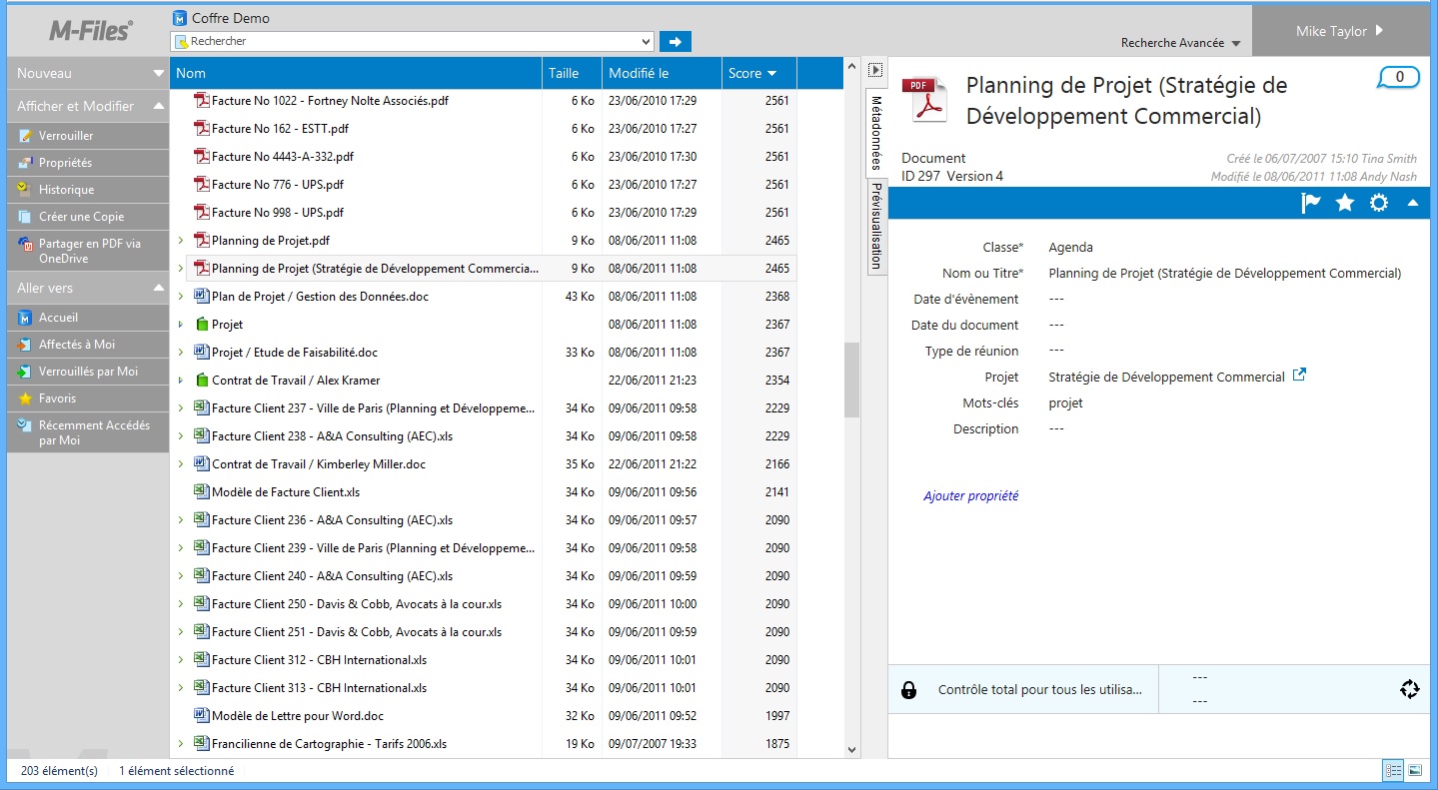Click the Ajouter propriété link

pyautogui.click(x=970, y=496)
